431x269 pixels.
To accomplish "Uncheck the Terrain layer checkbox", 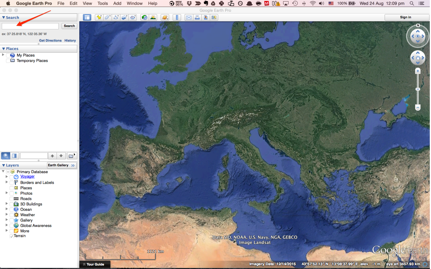I will [x=12, y=236].
